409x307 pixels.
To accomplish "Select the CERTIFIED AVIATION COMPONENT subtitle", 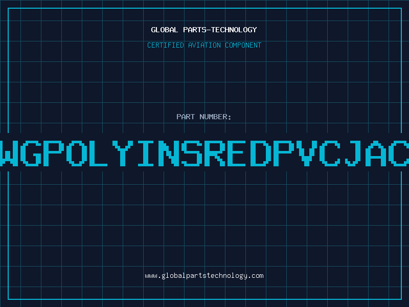I will [x=204, y=45].
